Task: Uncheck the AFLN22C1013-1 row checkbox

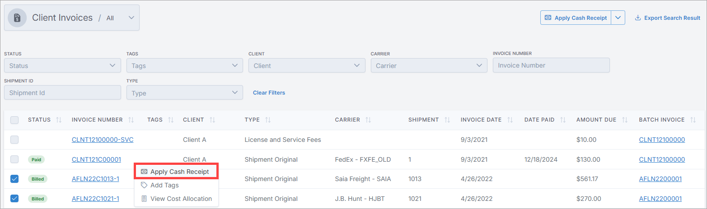Action: [14, 179]
